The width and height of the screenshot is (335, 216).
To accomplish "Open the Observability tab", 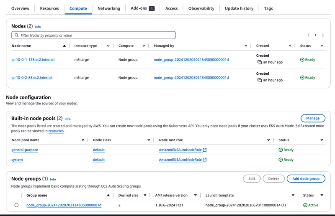I will 201,8.
